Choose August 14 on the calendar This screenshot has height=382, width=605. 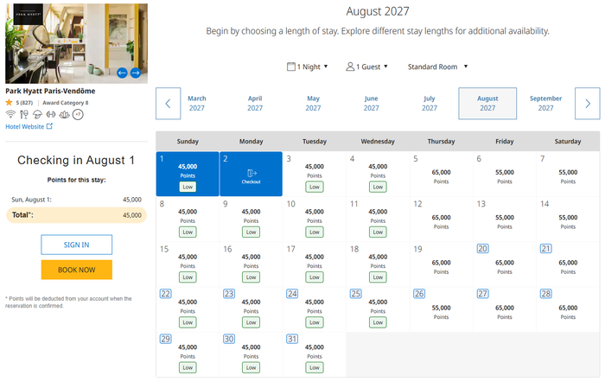(568, 220)
